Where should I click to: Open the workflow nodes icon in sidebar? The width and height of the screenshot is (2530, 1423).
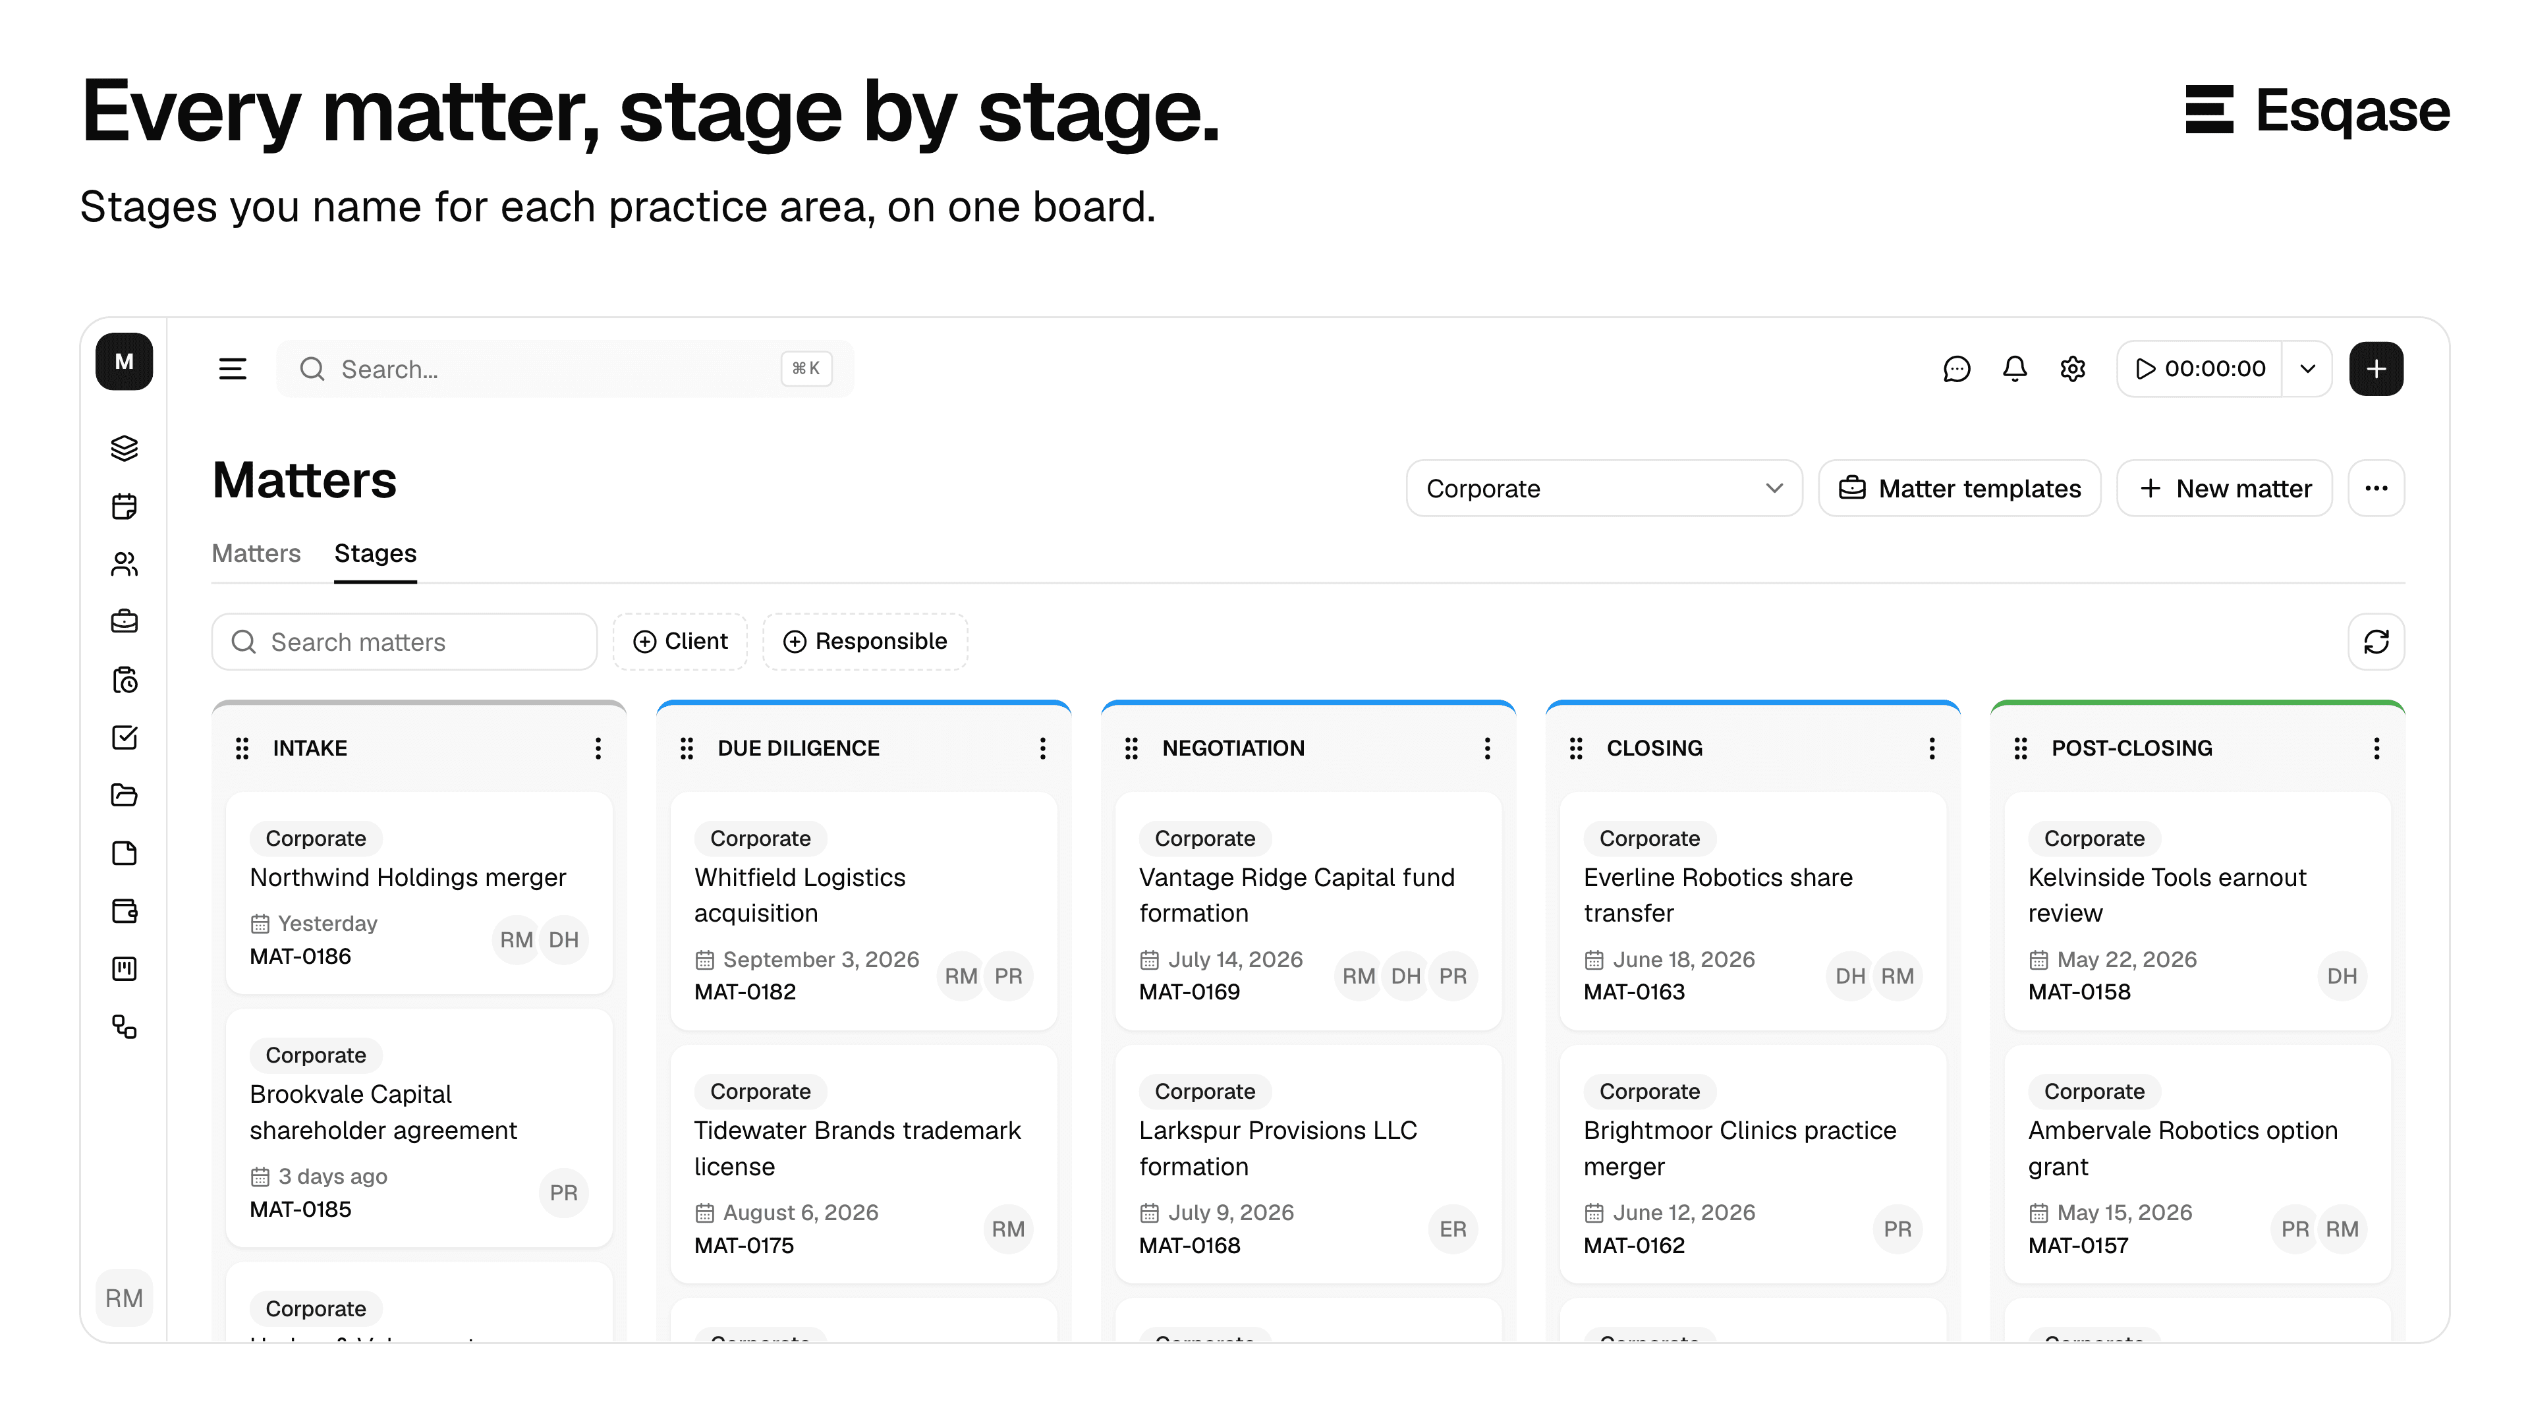click(124, 1027)
